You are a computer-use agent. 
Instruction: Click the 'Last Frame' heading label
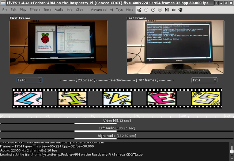(x=136, y=18)
